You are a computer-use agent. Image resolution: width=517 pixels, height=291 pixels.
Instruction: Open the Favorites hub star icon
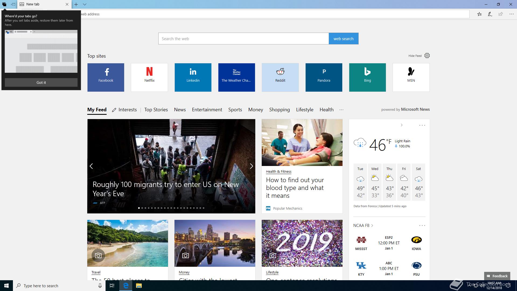[x=479, y=14]
